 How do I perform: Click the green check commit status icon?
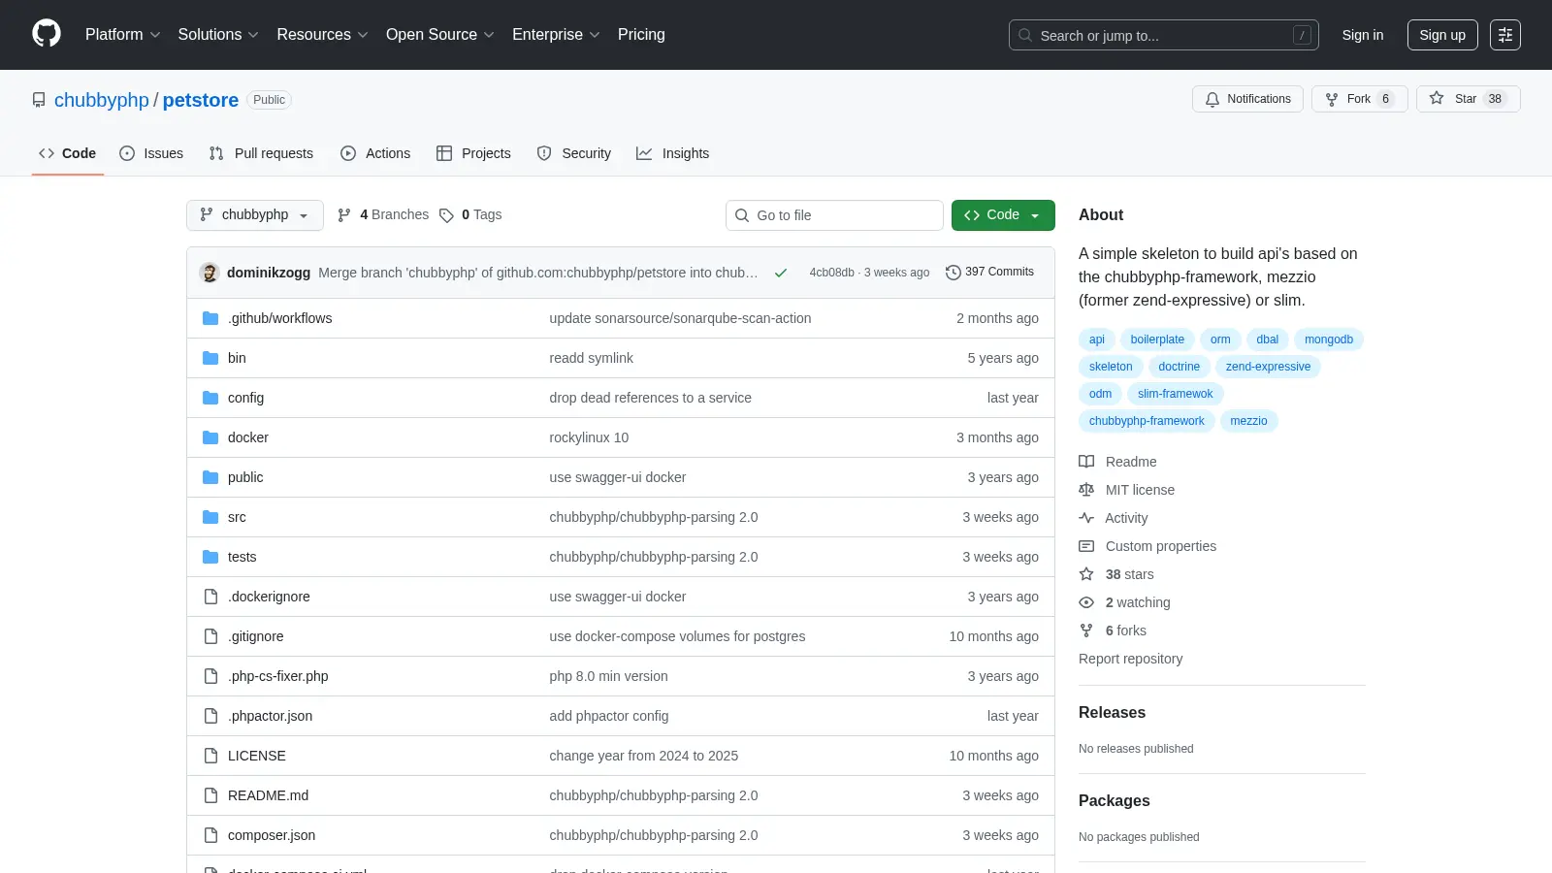click(x=781, y=273)
